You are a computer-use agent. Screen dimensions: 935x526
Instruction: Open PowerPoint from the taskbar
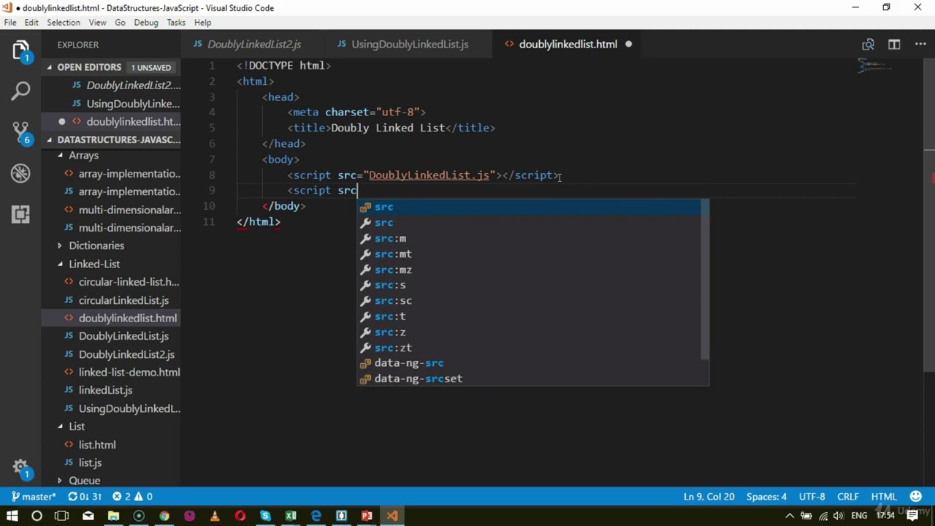click(x=367, y=516)
